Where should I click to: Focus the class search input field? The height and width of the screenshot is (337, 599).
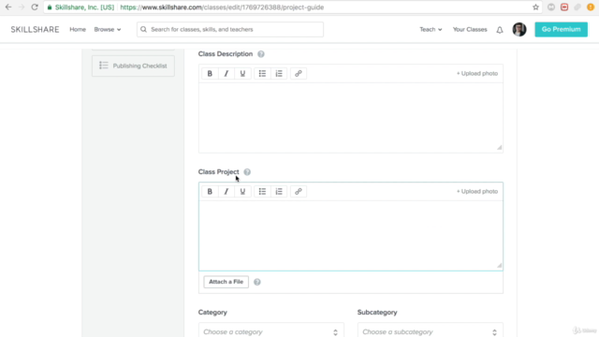[230, 29]
